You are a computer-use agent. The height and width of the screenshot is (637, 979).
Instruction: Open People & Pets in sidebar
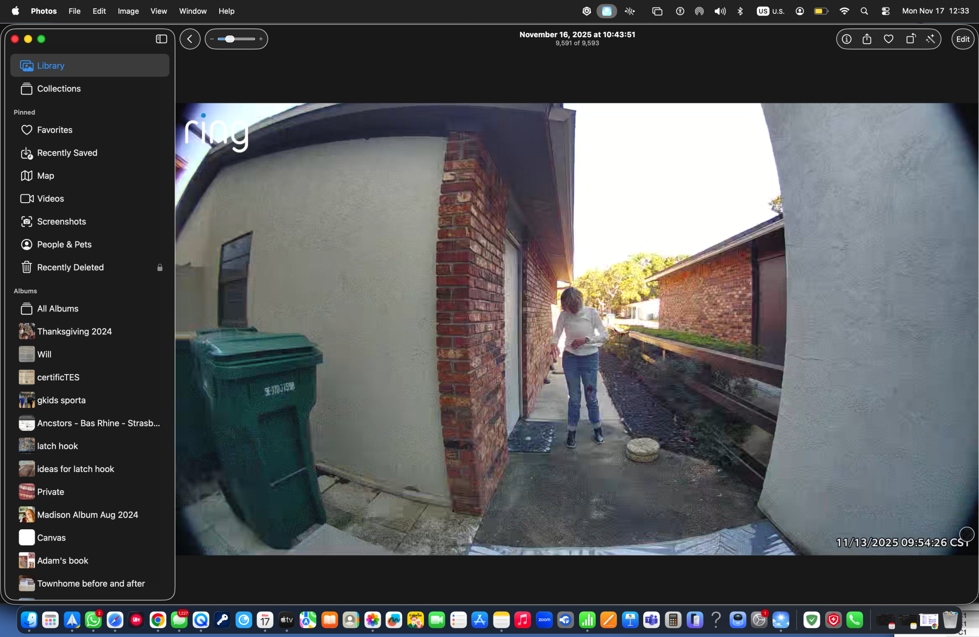point(64,244)
